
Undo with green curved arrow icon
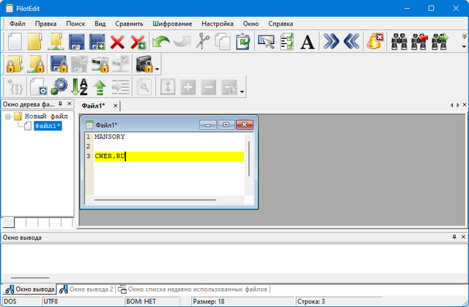pos(161,42)
